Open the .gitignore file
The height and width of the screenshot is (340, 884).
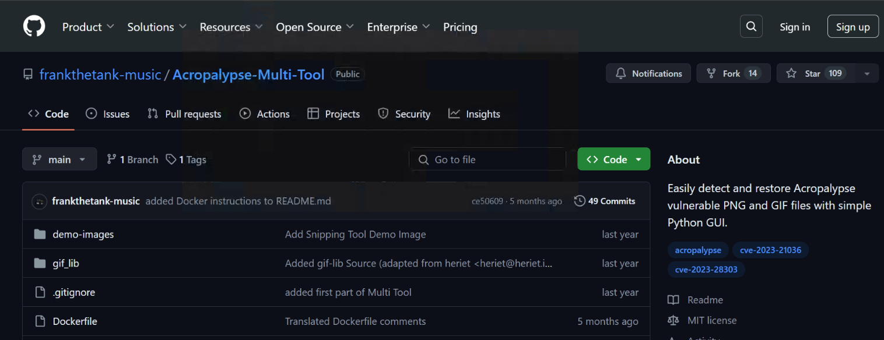[x=74, y=292]
